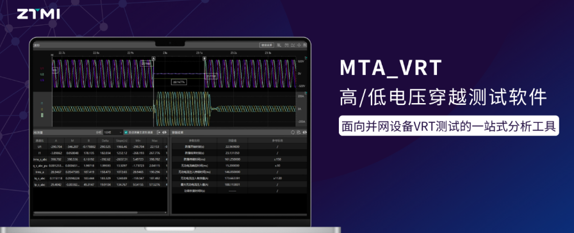Click the first waveform icon in the top toolbar

pos(279,45)
